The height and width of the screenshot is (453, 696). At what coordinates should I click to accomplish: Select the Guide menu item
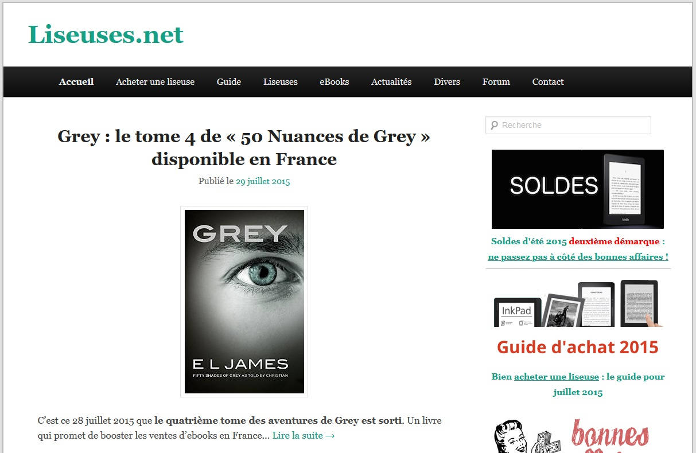[229, 82]
